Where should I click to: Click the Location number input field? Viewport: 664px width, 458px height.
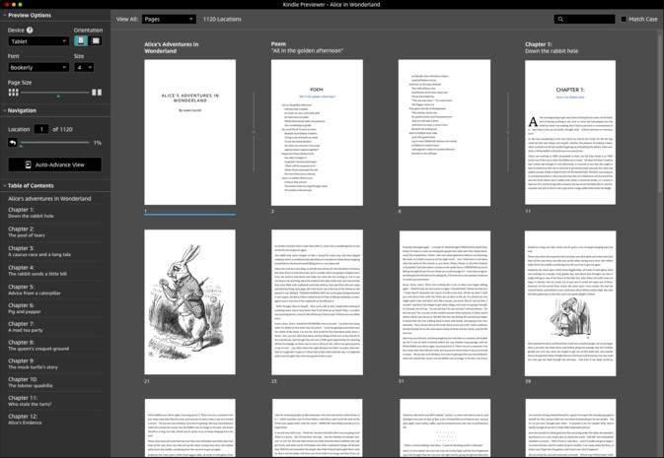click(x=41, y=129)
